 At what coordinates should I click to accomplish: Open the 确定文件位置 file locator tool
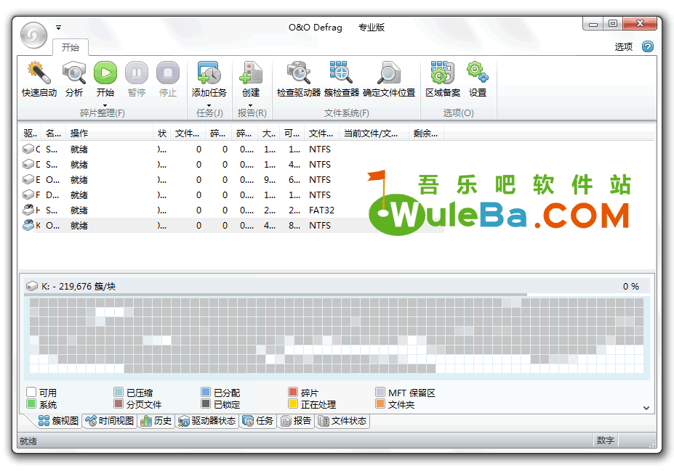(389, 79)
